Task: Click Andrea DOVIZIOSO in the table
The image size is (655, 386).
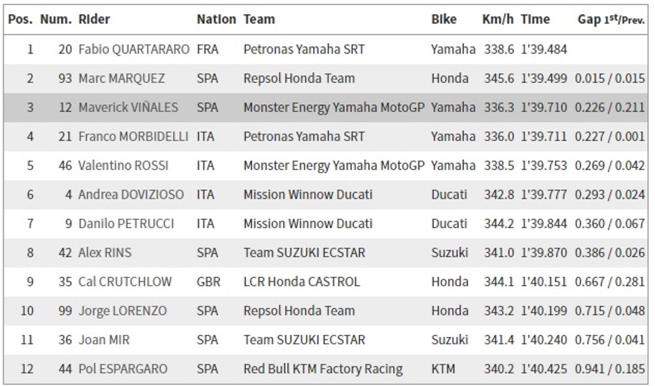Action: (131, 194)
